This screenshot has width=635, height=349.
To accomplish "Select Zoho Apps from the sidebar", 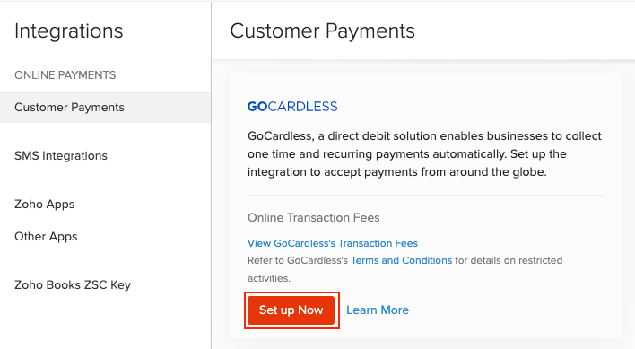I will (x=45, y=204).
